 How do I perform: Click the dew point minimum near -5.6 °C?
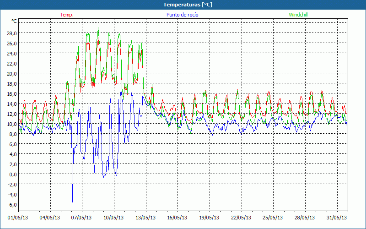click(x=72, y=202)
